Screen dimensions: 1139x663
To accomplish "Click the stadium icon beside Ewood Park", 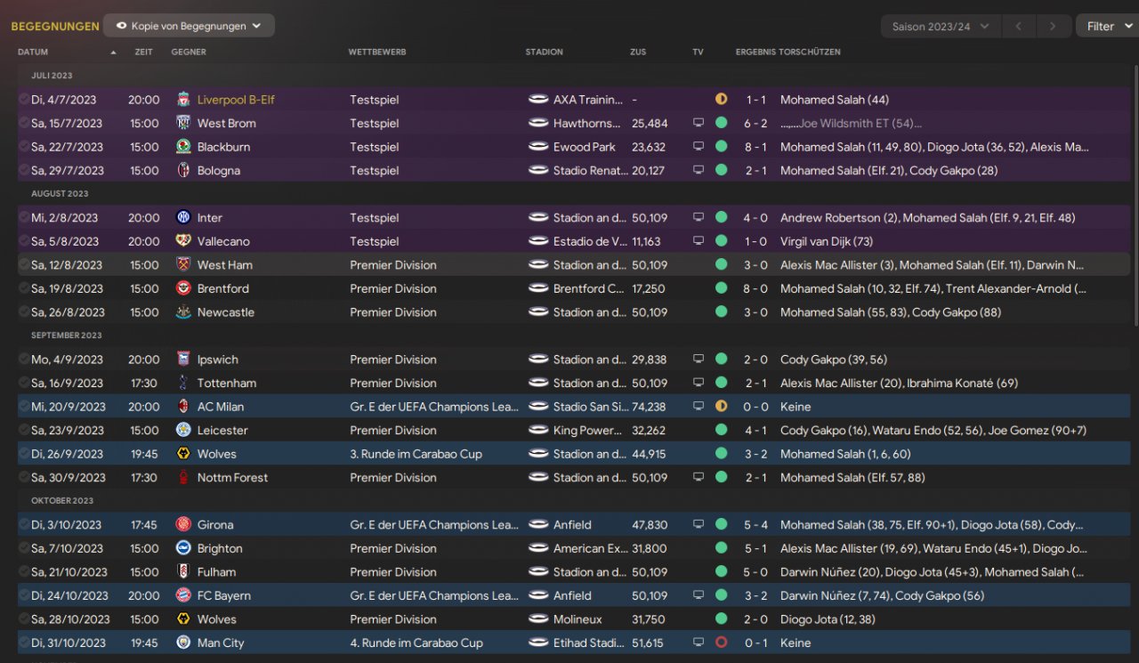I will [537, 147].
